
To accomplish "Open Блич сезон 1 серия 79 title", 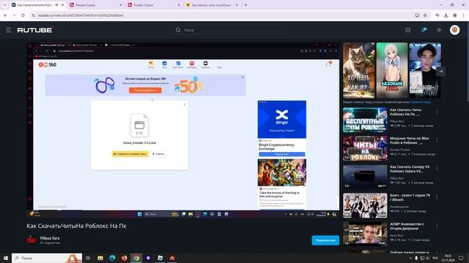I will point(410,197).
